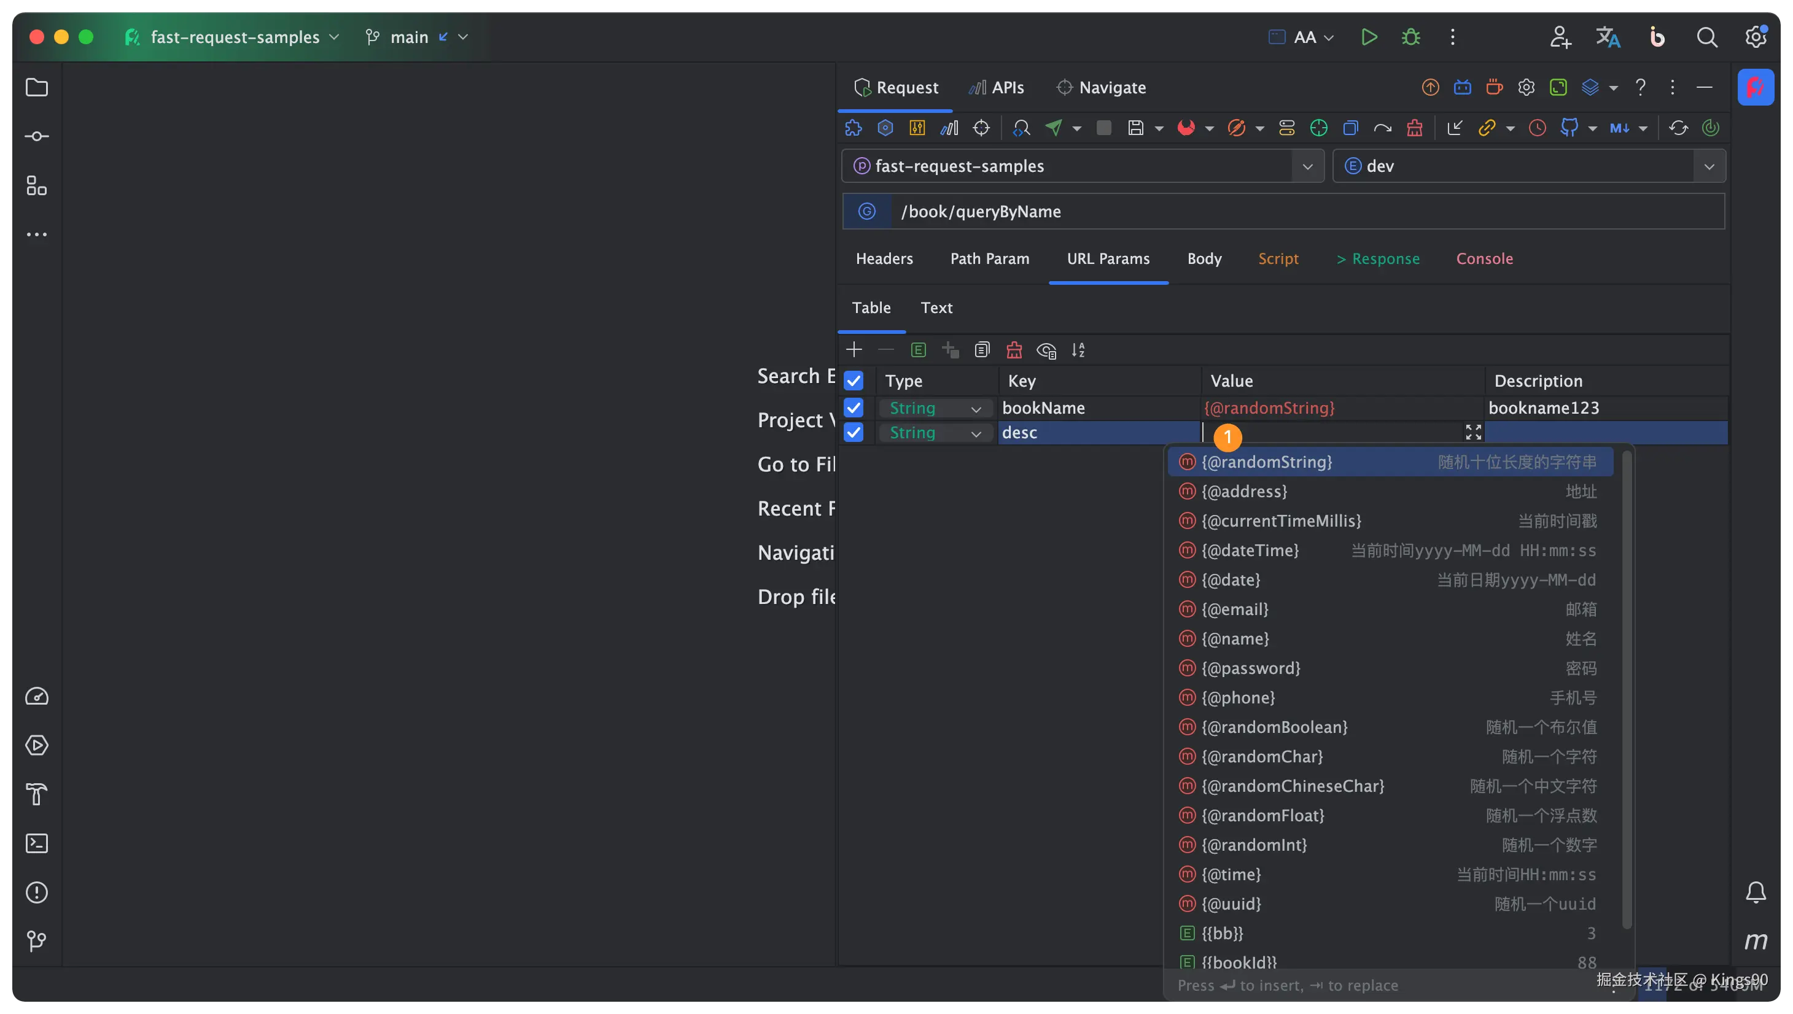Toggle the select-all params checkbox in header
This screenshot has height=1014, width=1793.
coord(854,381)
